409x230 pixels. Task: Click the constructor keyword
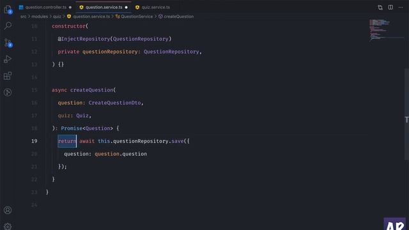point(68,26)
